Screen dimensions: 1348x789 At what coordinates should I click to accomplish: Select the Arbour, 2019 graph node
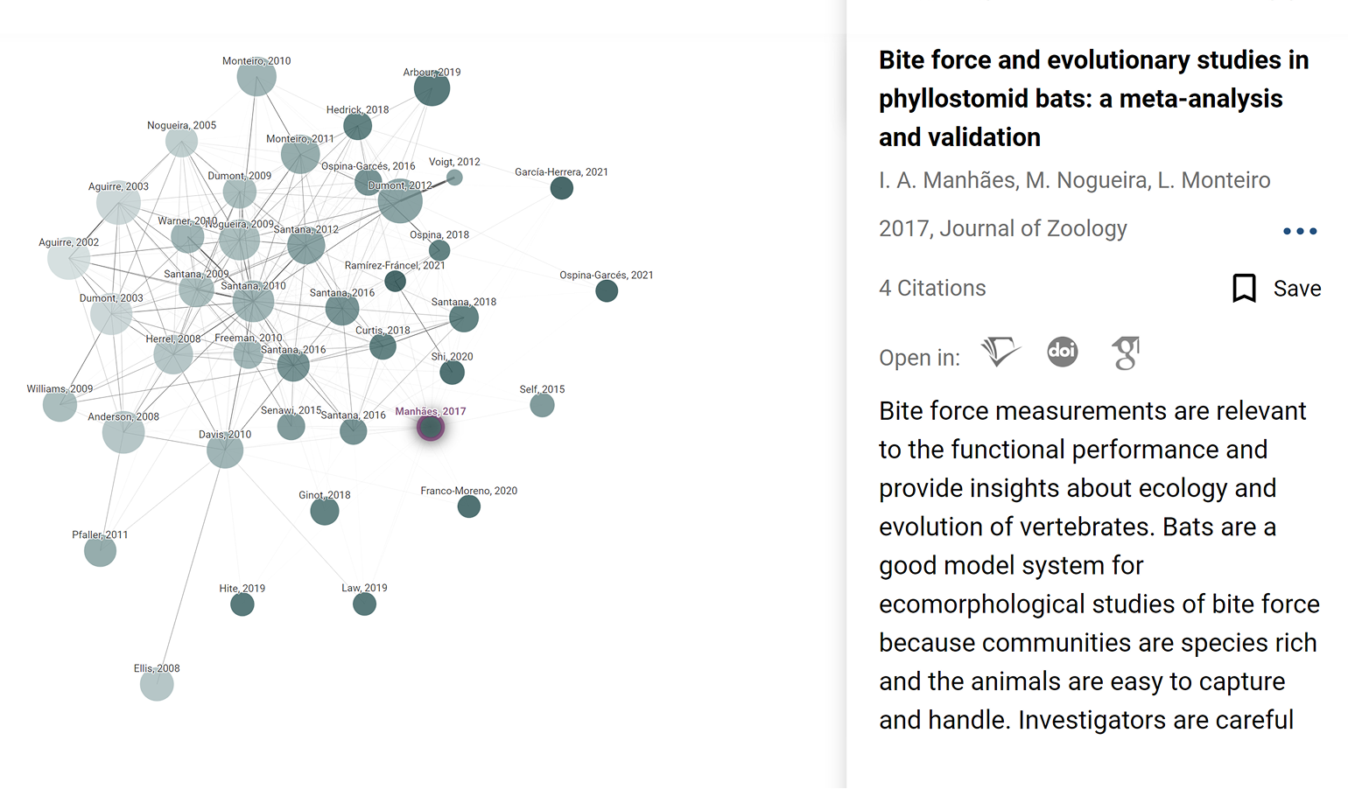tap(432, 88)
